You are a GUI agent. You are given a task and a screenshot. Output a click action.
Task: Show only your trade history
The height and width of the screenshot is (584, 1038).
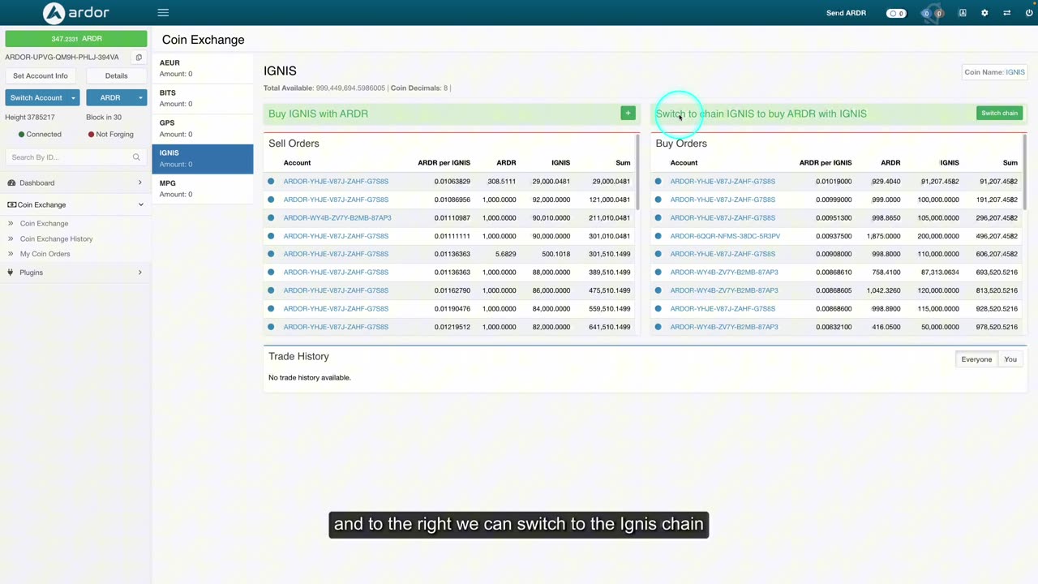point(1010,359)
